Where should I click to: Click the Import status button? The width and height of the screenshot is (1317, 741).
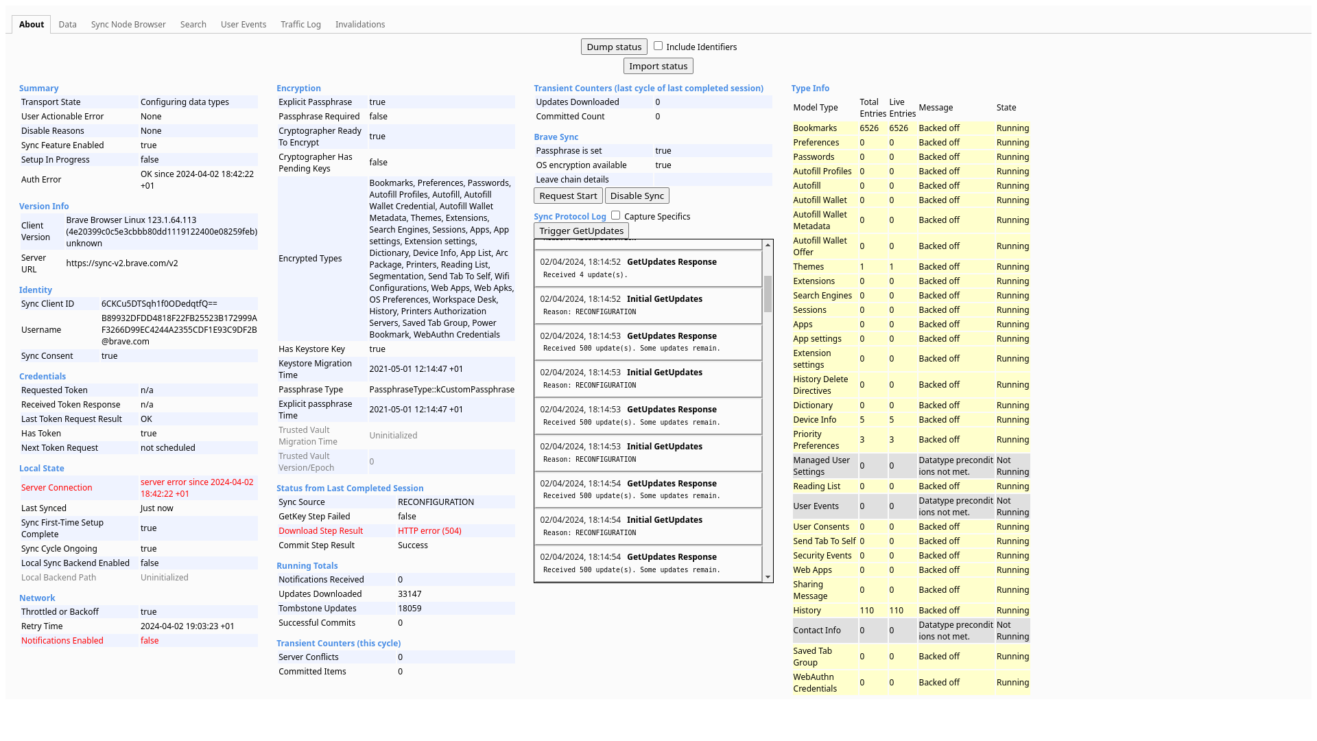tap(658, 66)
